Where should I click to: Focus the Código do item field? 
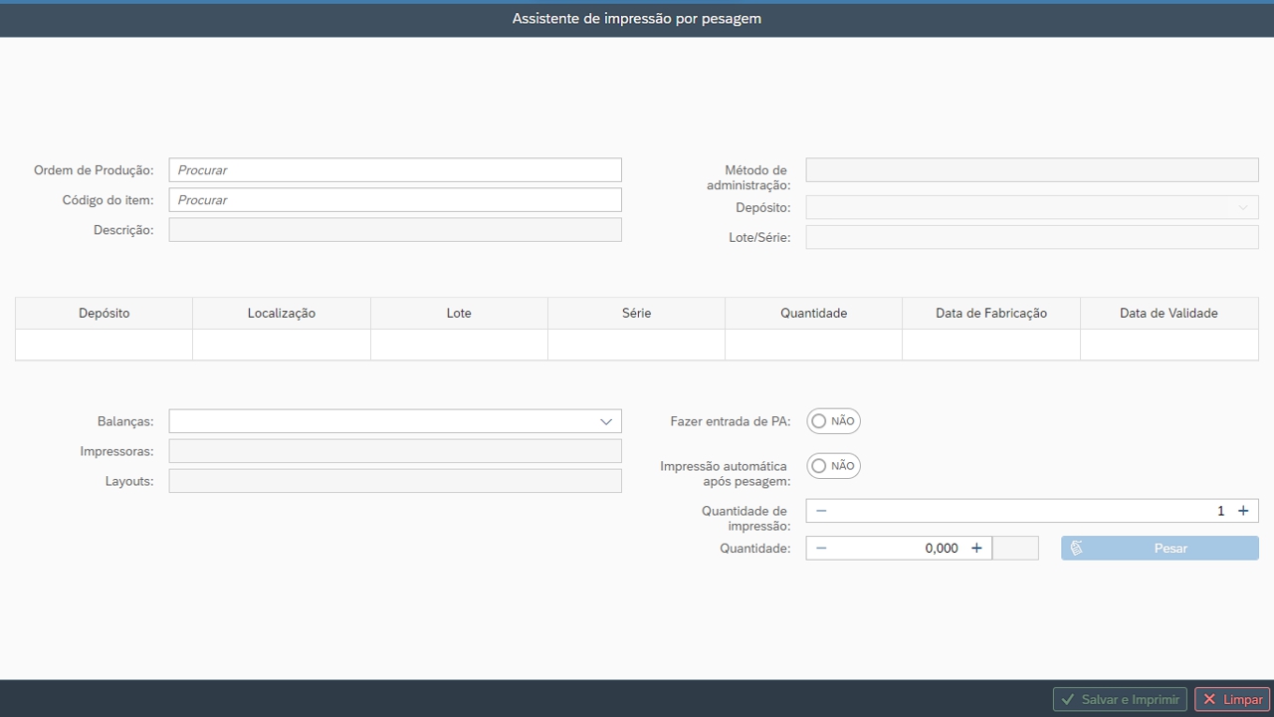click(x=395, y=200)
